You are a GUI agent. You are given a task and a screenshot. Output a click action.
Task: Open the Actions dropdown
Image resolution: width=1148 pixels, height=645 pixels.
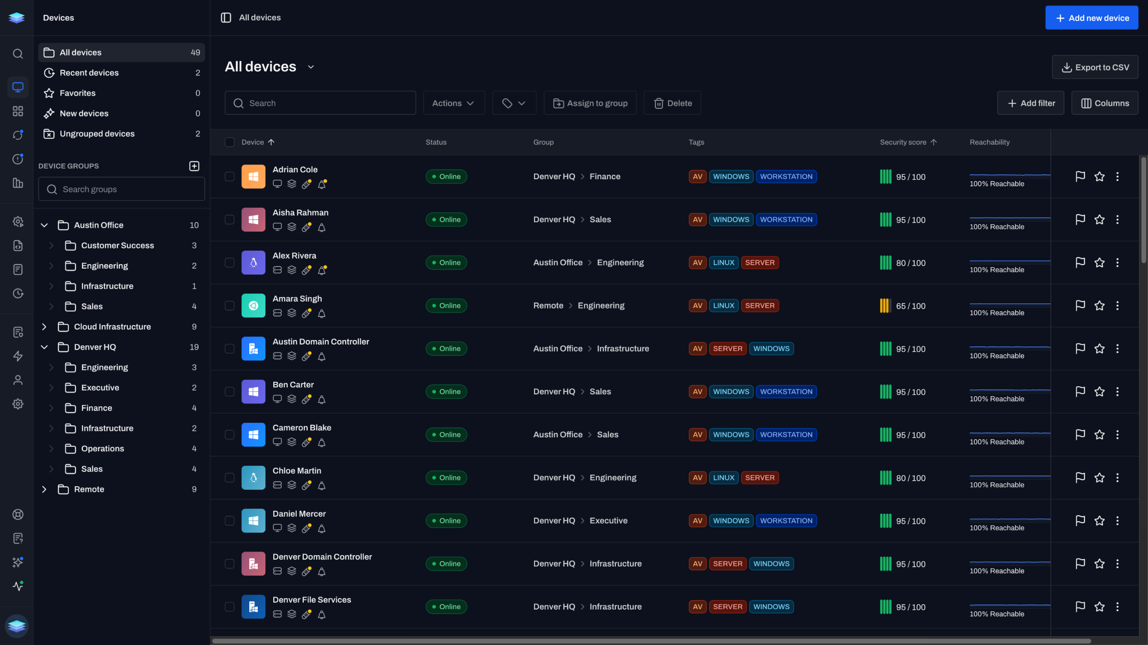tap(454, 103)
